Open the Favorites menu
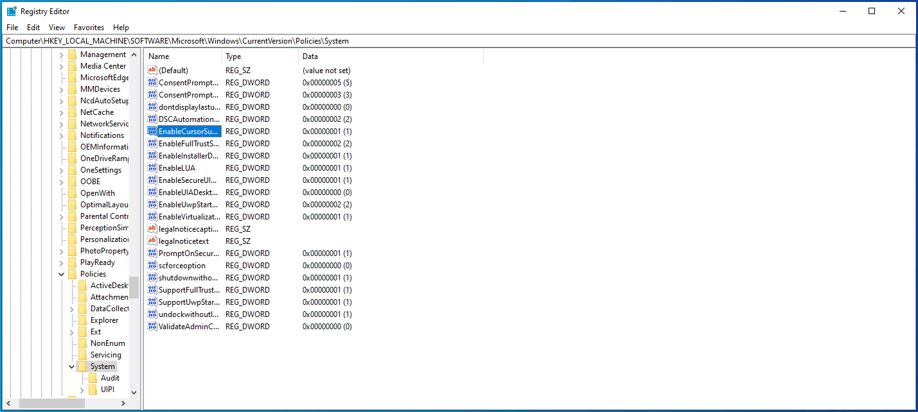 point(89,28)
